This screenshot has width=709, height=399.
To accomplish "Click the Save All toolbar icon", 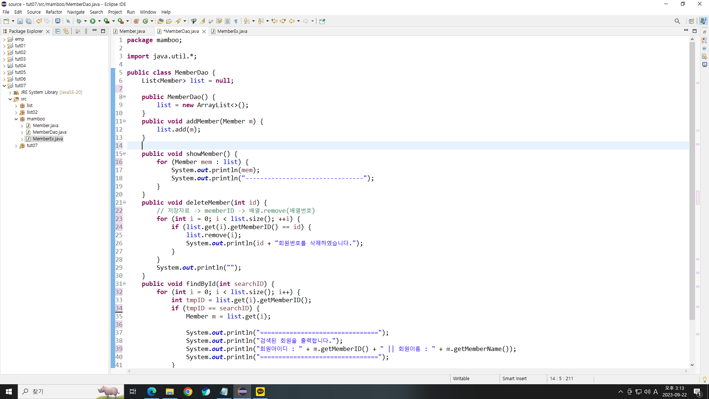I will 28,21.
